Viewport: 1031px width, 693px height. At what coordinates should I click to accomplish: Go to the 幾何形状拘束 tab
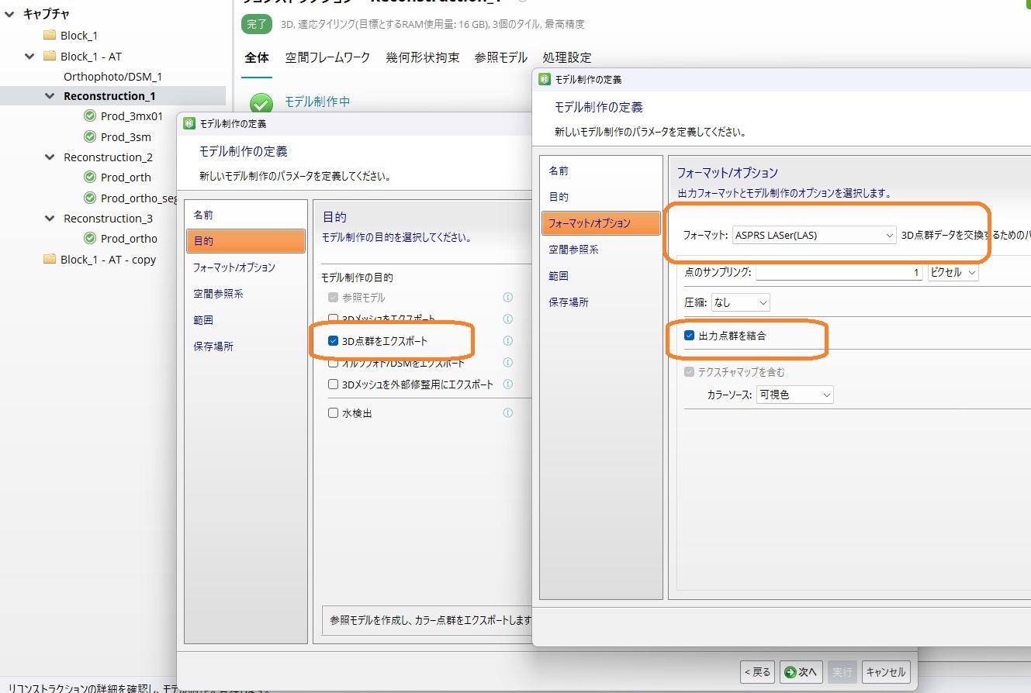tap(423, 57)
